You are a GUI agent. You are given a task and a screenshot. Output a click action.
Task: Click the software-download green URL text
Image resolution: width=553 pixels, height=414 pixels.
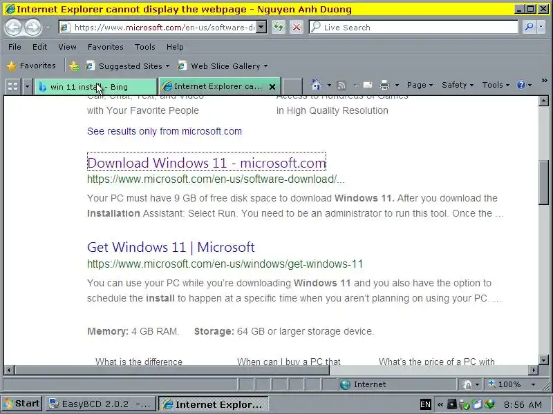click(216, 179)
